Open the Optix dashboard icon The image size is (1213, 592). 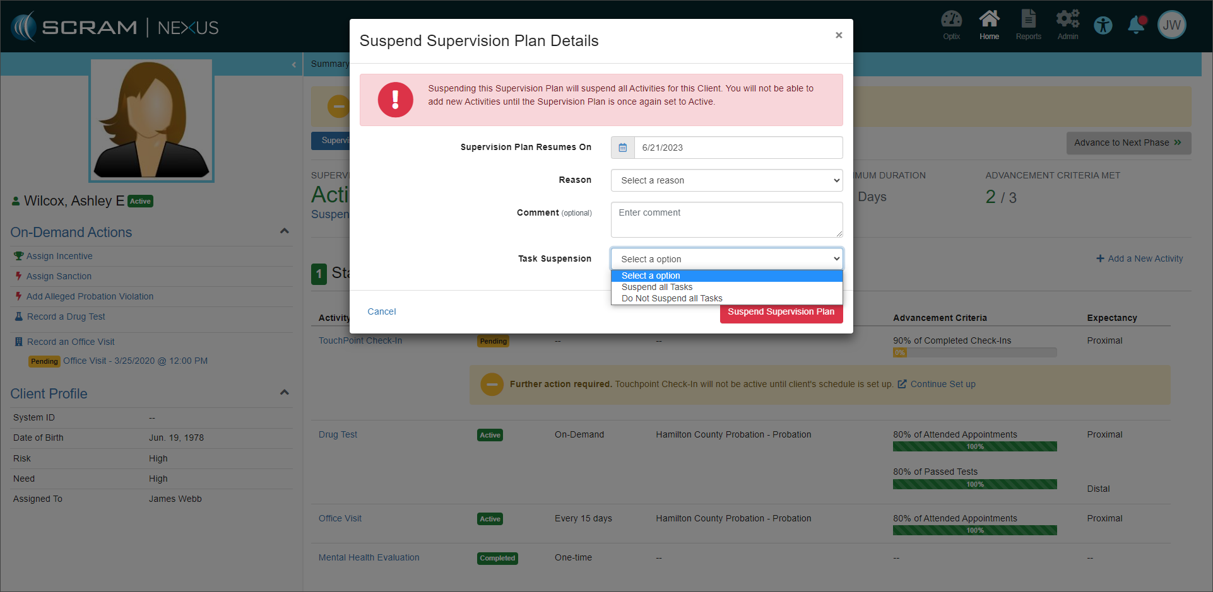click(x=951, y=25)
